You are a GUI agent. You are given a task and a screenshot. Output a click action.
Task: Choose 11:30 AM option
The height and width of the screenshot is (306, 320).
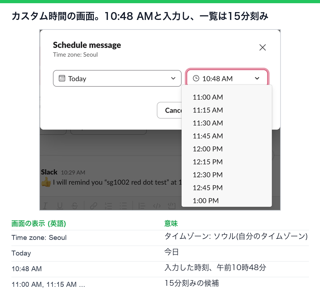click(x=226, y=123)
